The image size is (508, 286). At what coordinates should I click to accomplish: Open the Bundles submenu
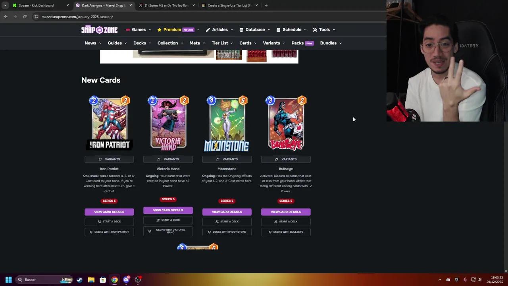click(x=331, y=43)
